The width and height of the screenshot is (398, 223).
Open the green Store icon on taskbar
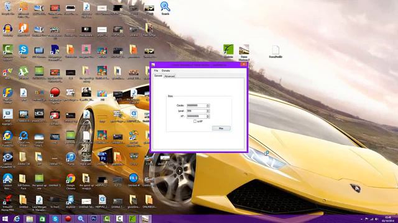point(42,219)
